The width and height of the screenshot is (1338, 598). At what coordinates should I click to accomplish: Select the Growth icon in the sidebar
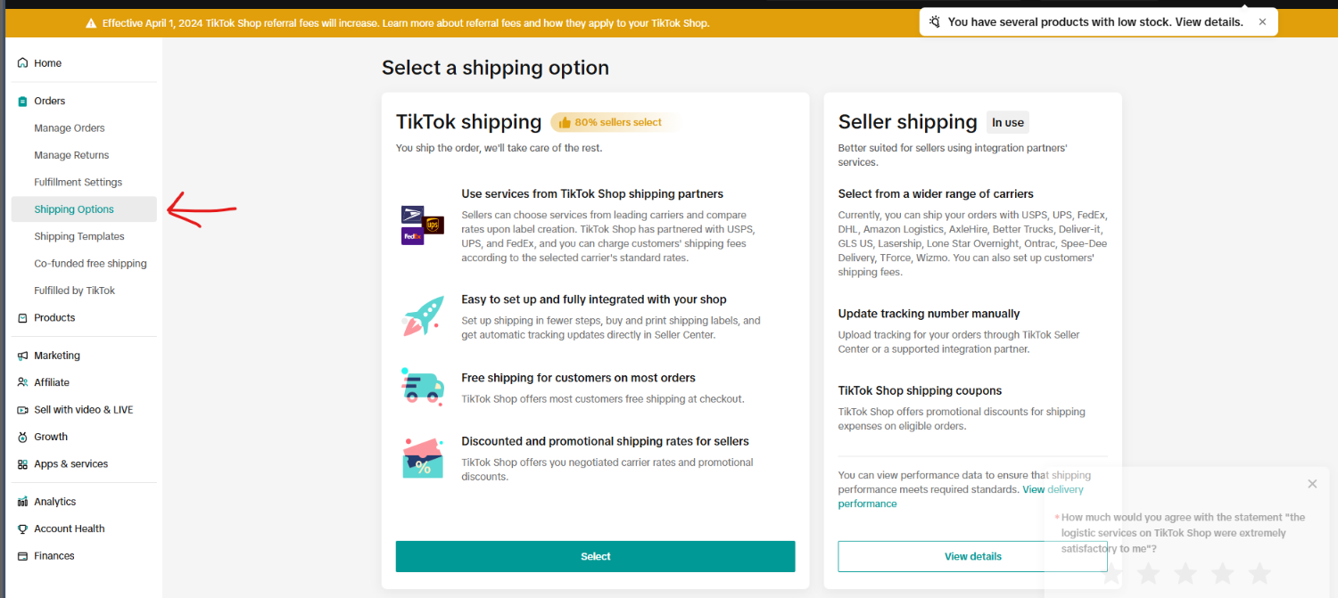point(21,436)
